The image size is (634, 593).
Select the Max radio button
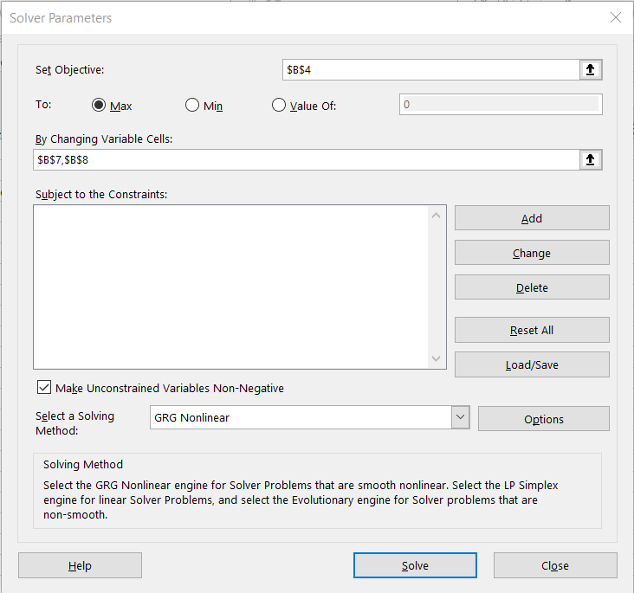(x=99, y=106)
